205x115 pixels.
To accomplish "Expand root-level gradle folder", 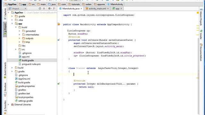I will point(12,71).
